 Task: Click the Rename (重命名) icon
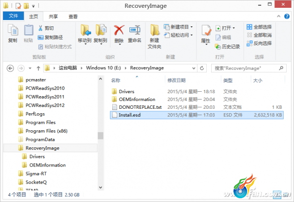135,30
